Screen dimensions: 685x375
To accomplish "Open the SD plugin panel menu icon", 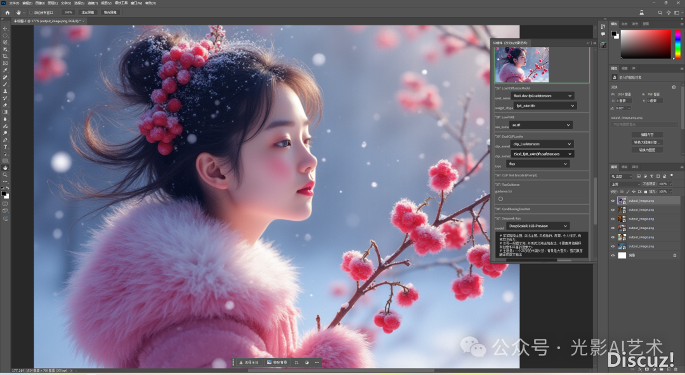I will pyautogui.click(x=594, y=43).
